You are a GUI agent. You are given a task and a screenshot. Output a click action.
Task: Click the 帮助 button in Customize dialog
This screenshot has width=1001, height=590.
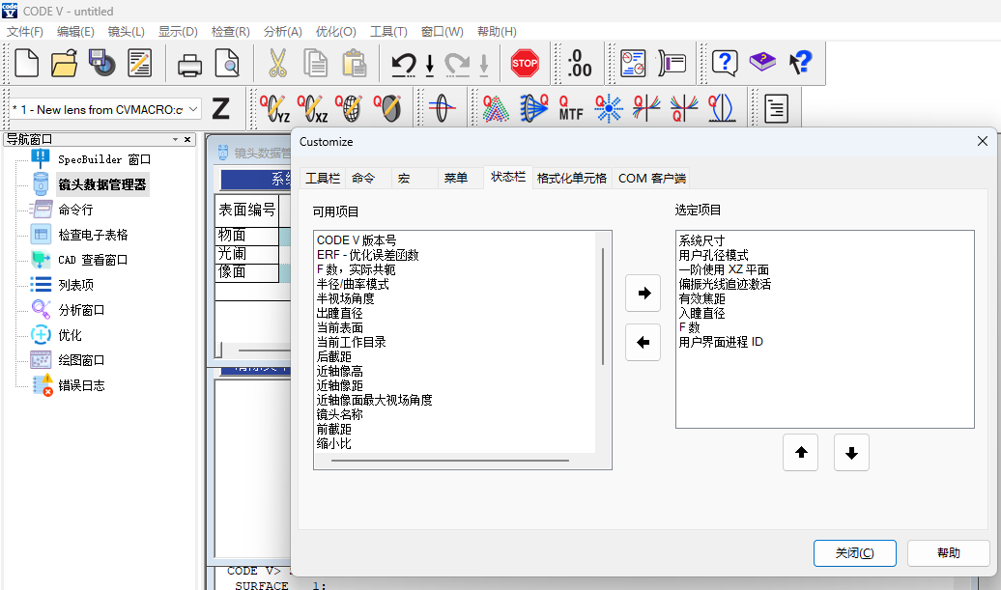coord(948,553)
